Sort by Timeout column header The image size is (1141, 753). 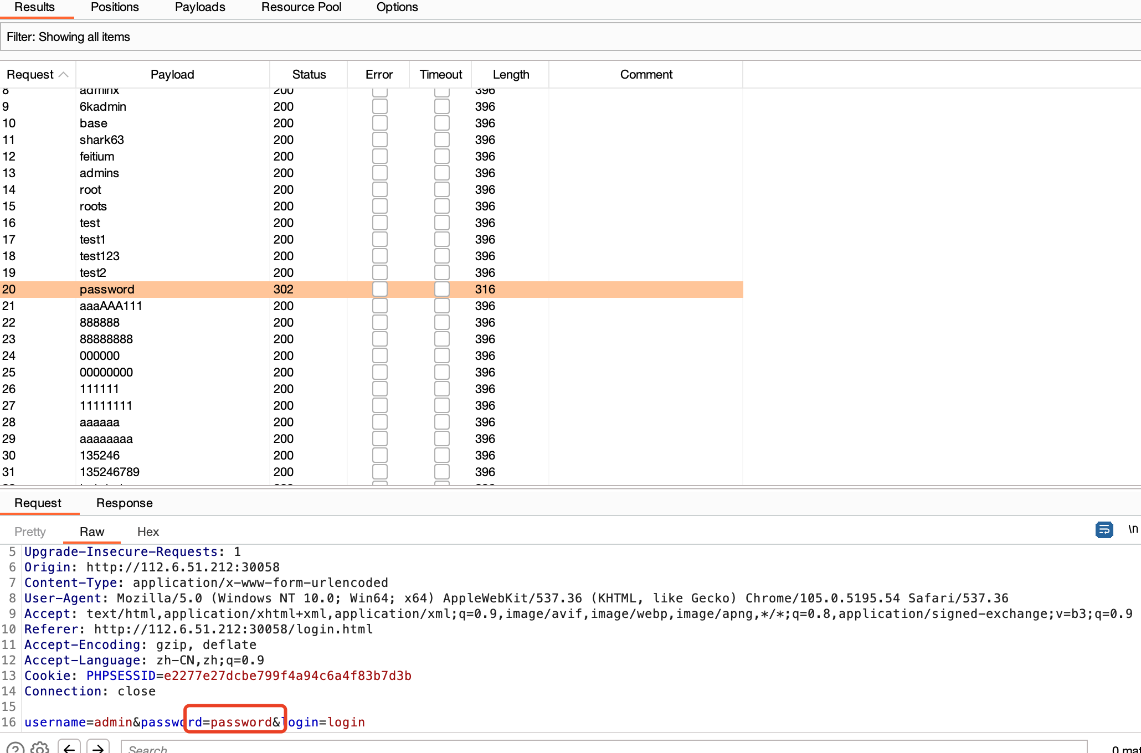(x=441, y=74)
